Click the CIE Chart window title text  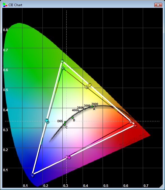[x=15, y=5]
